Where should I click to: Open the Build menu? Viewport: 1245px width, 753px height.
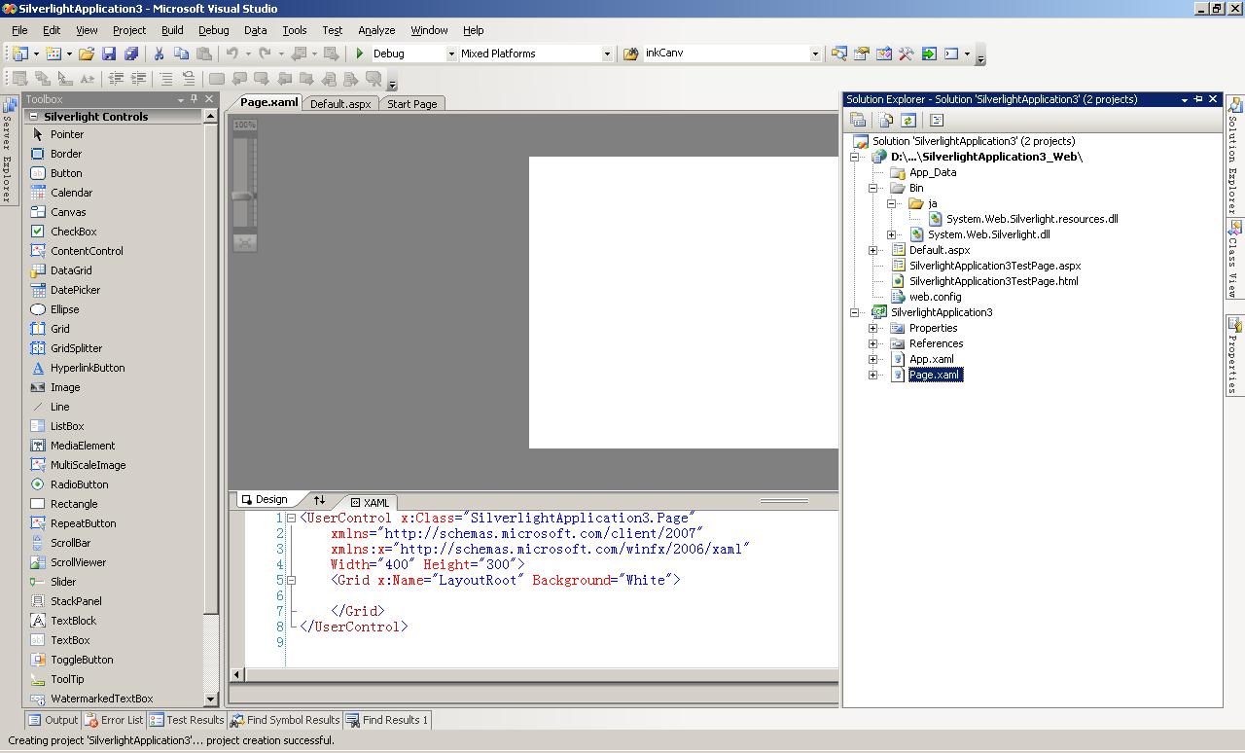[x=172, y=30]
